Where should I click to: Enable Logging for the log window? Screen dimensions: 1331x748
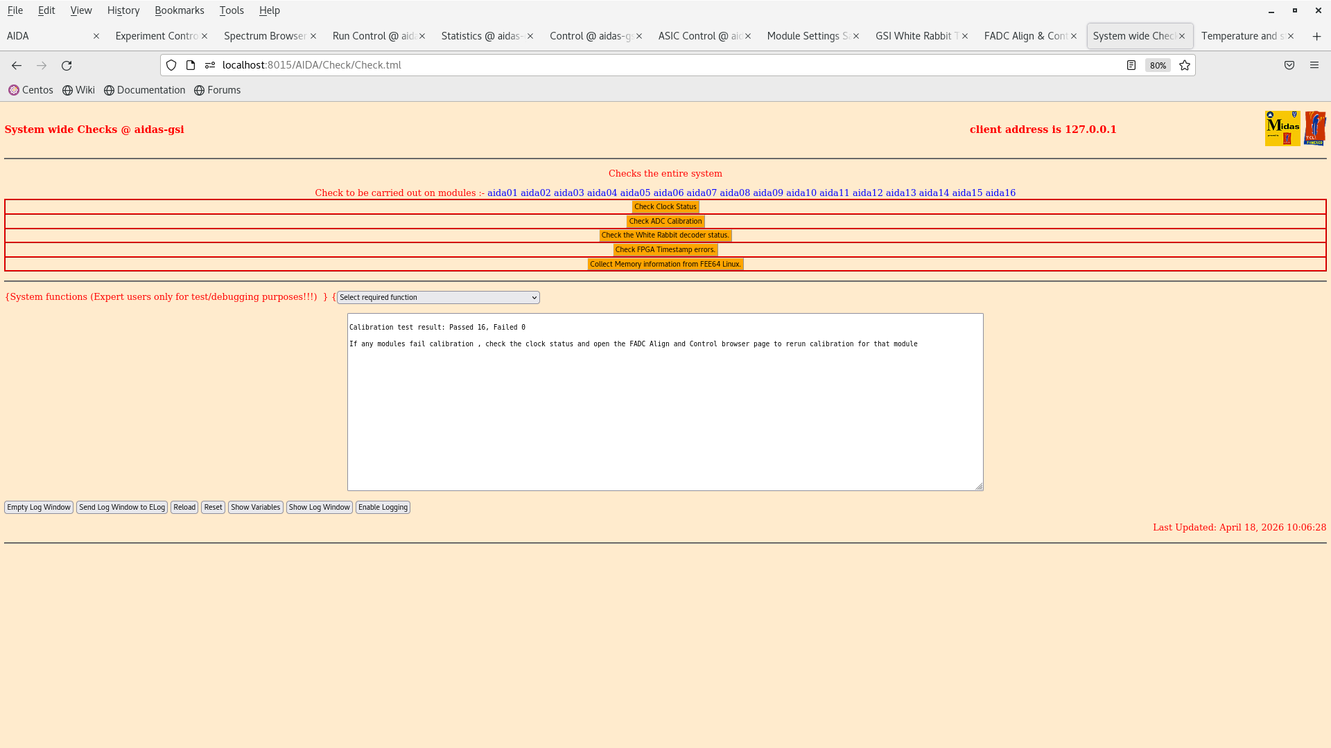[383, 507]
